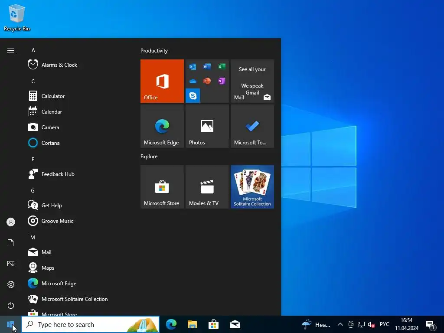Open Microsoft Edge from the taskbar

click(x=171, y=324)
